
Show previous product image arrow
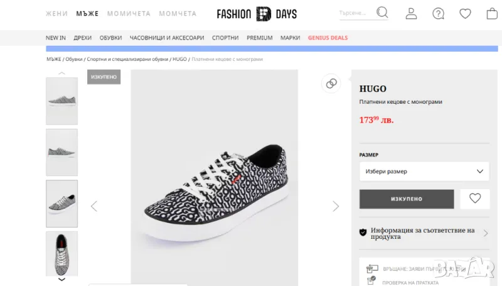pos(94,206)
